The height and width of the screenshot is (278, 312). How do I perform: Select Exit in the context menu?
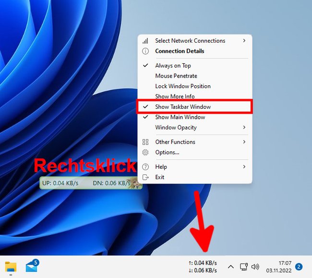tap(195, 177)
